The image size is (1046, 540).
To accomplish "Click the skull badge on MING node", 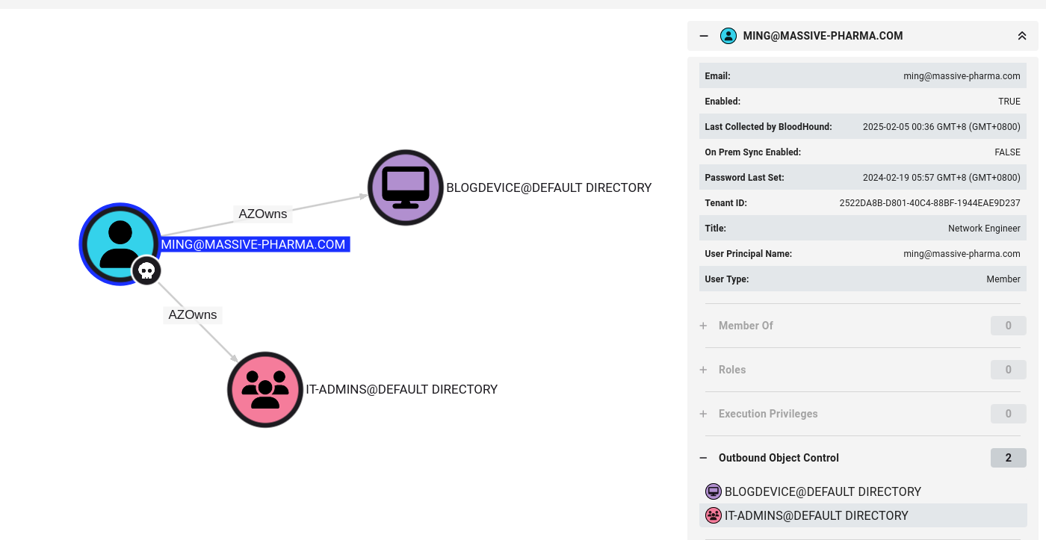I will click(146, 270).
